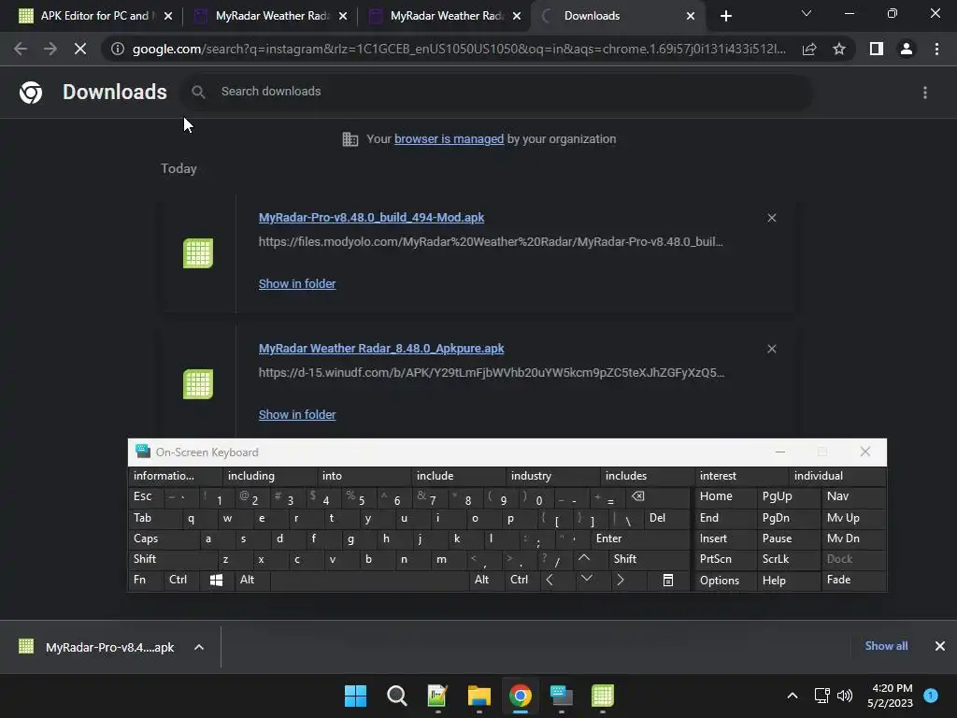Toggle left Alt key on On-Screen Keyboard
957x718 pixels.
coord(251,580)
